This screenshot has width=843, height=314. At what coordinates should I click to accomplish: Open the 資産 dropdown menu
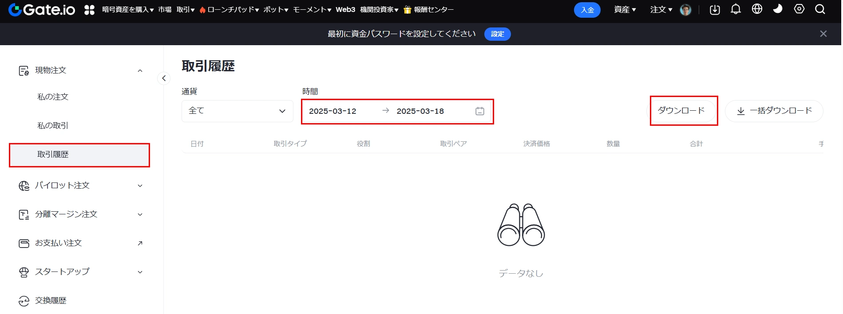click(625, 10)
